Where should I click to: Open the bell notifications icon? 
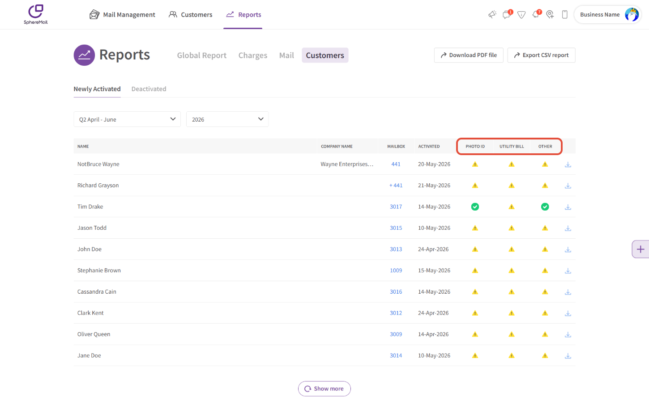536,14
